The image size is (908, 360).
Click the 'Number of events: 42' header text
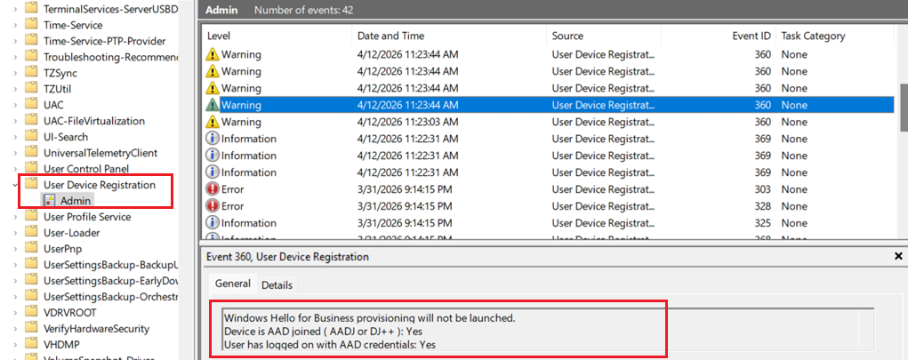pyautogui.click(x=304, y=10)
